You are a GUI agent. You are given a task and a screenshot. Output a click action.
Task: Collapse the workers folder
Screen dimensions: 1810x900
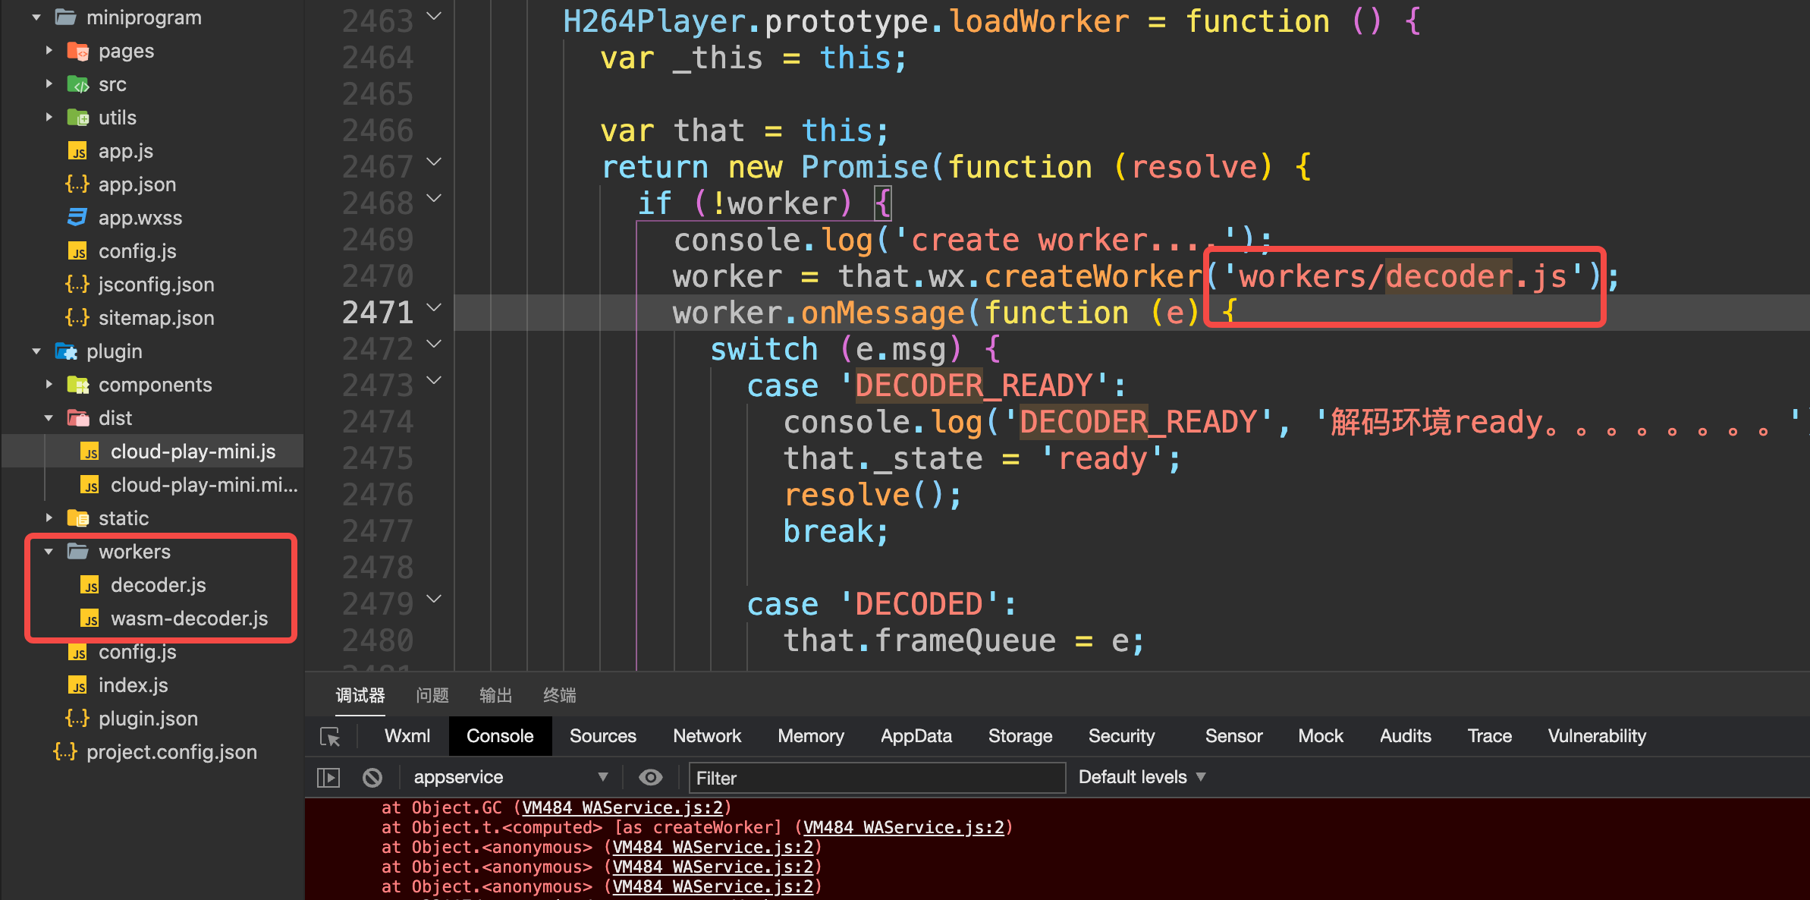49,552
